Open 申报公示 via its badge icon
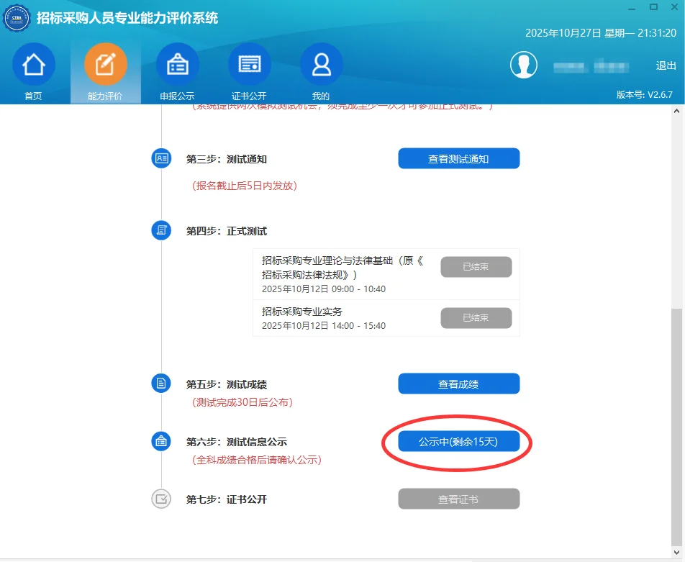 click(178, 64)
